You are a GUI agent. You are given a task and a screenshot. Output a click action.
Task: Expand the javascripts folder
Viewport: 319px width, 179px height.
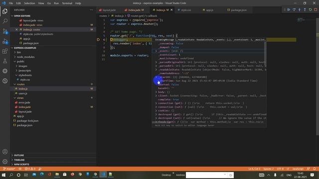(x=16, y=71)
